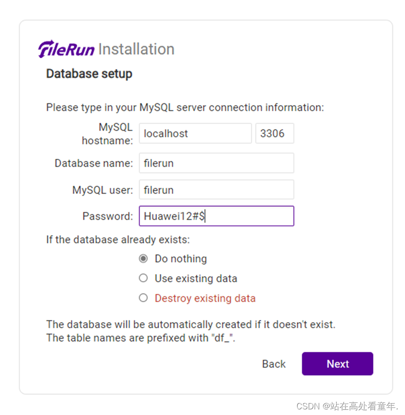This screenshot has width=405, height=415.
Task: Focus the port number field showing 3306
Action: (275, 133)
